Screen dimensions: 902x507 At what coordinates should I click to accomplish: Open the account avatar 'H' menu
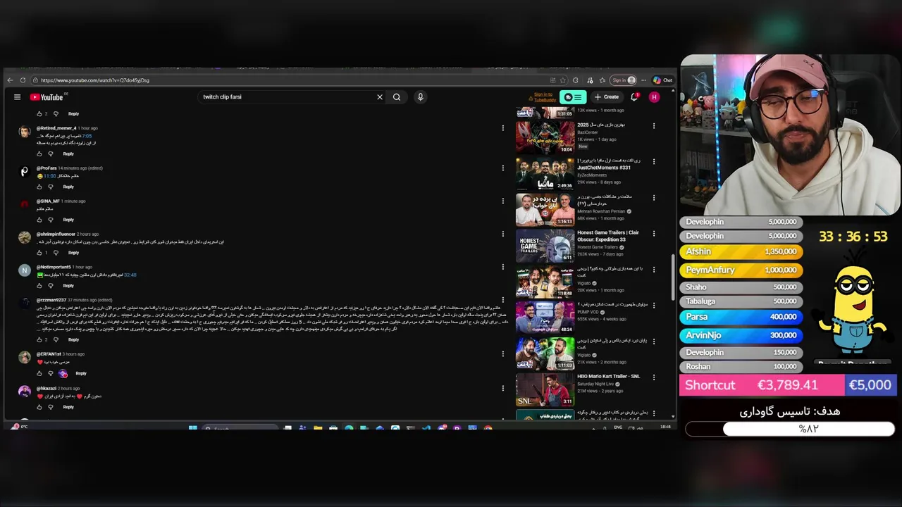[x=655, y=97]
